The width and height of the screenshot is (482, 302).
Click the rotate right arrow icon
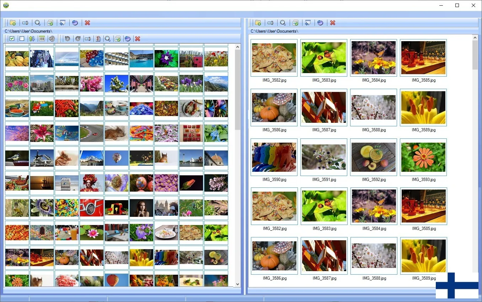point(77,39)
